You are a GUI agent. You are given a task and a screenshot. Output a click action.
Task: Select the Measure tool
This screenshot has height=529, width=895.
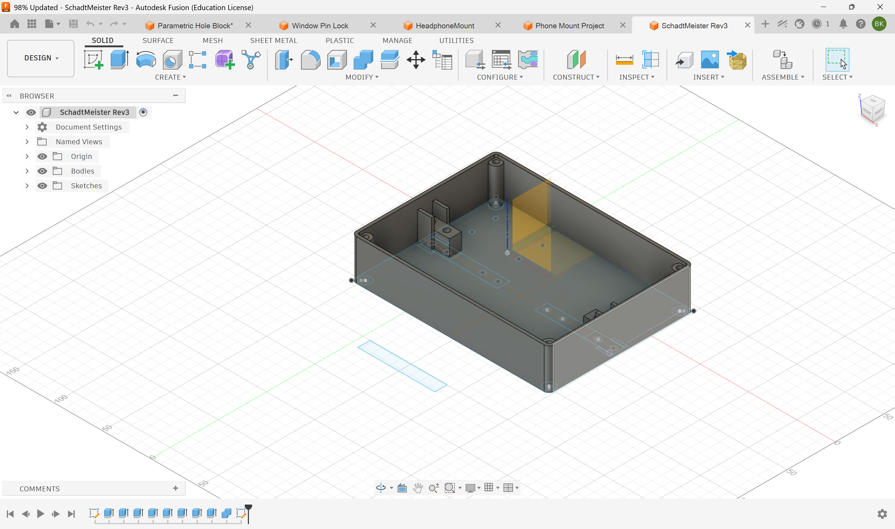click(x=624, y=59)
